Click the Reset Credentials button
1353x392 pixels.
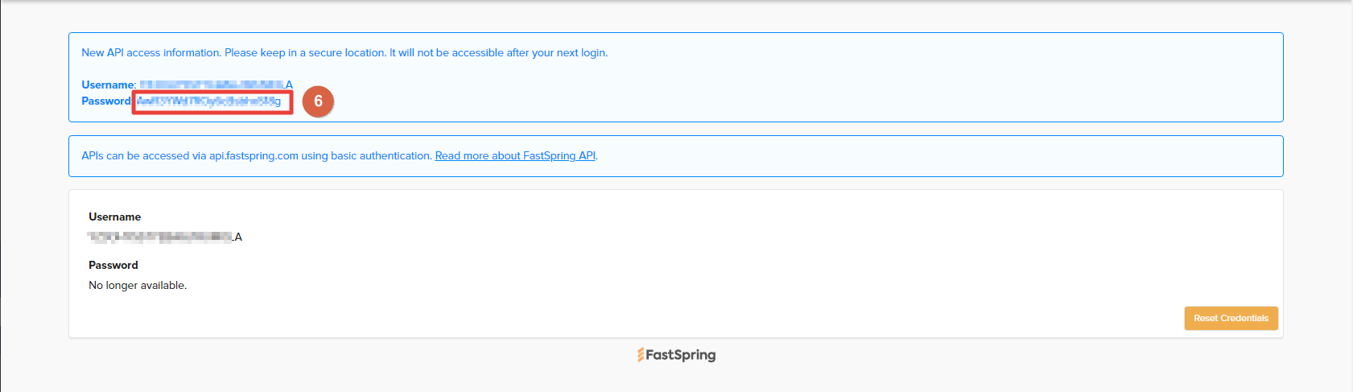click(x=1231, y=318)
